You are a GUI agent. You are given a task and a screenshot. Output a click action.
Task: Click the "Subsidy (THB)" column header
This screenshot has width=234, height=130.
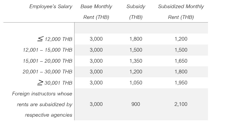click(136, 12)
